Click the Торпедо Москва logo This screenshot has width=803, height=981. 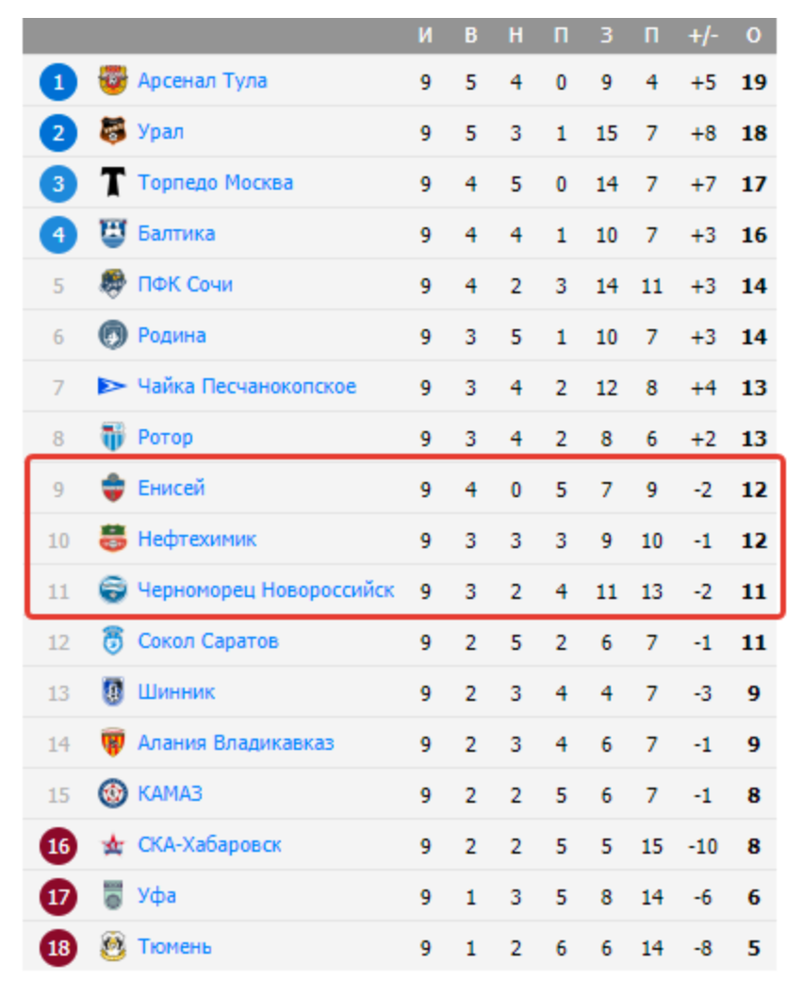click(113, 183)
